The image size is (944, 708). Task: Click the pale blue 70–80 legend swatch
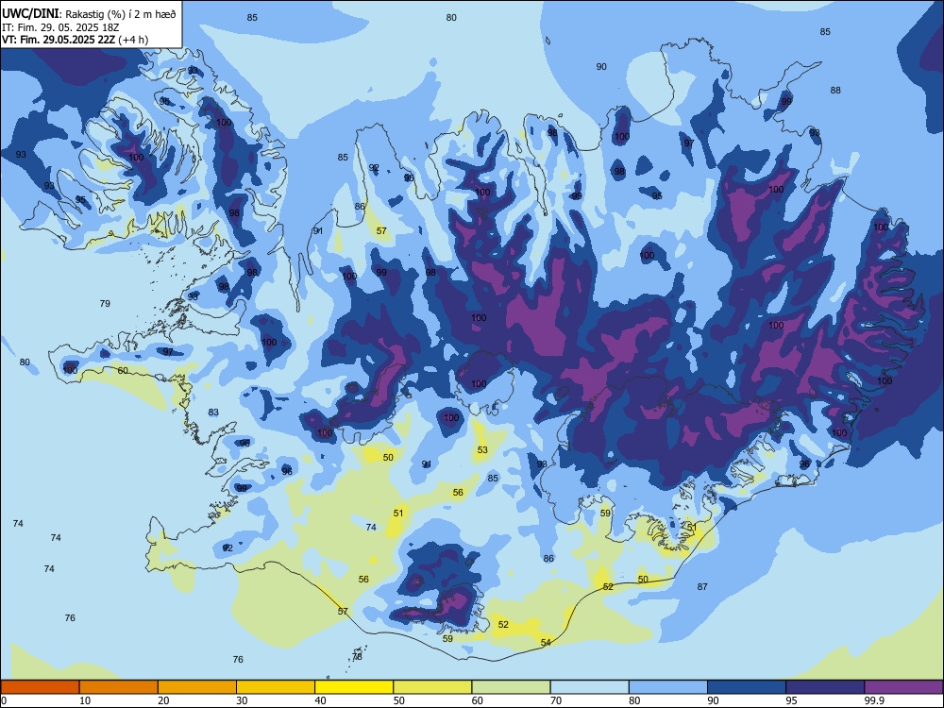589,687
